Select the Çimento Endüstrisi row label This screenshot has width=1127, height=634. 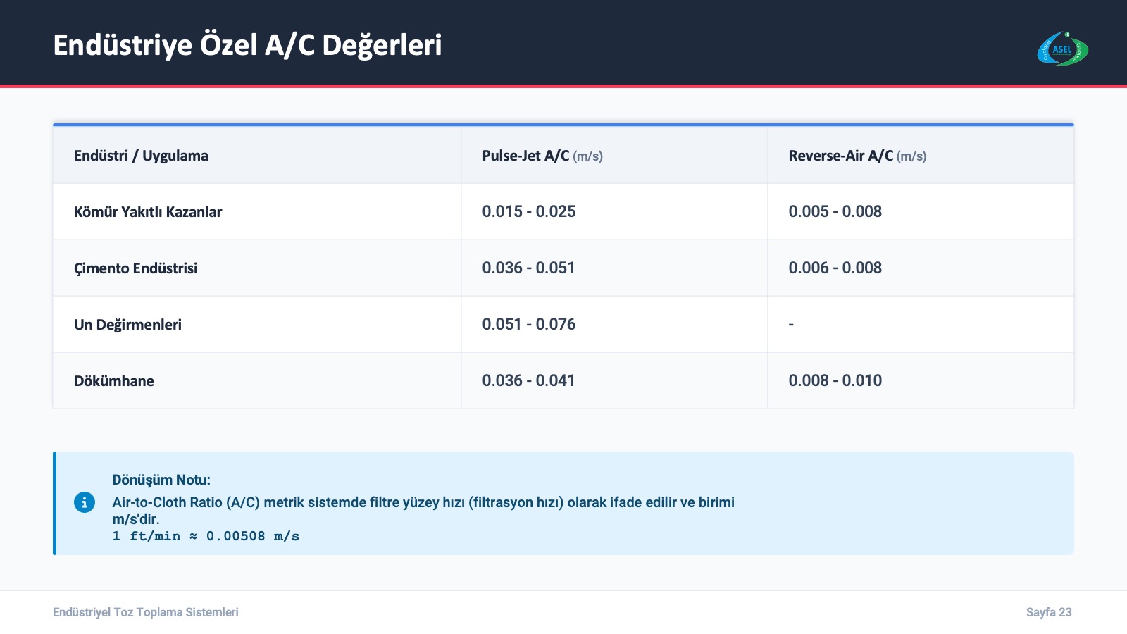135,268
